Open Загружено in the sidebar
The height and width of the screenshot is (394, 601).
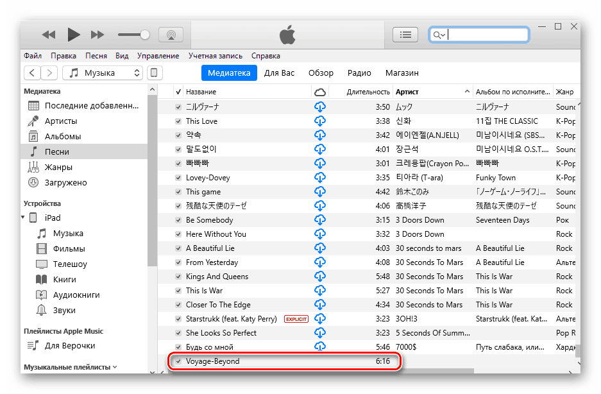(x=83, y=182)
